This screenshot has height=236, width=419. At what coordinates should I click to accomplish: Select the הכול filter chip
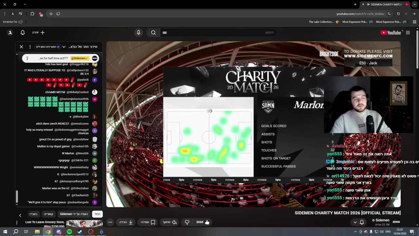(98, 214)
